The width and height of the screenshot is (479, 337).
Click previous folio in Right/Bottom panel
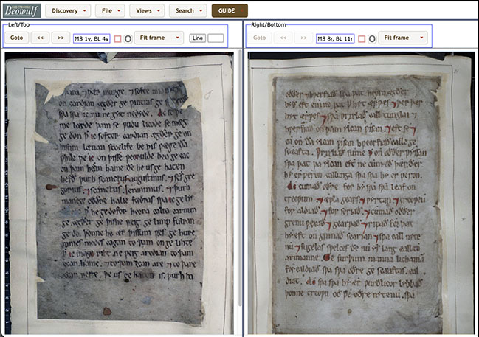click(x=283, y=38)
